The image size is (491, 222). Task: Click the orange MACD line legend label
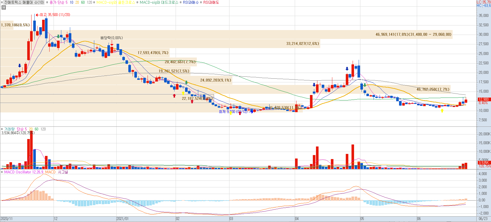pyautogui.click(x=50, y=172)
